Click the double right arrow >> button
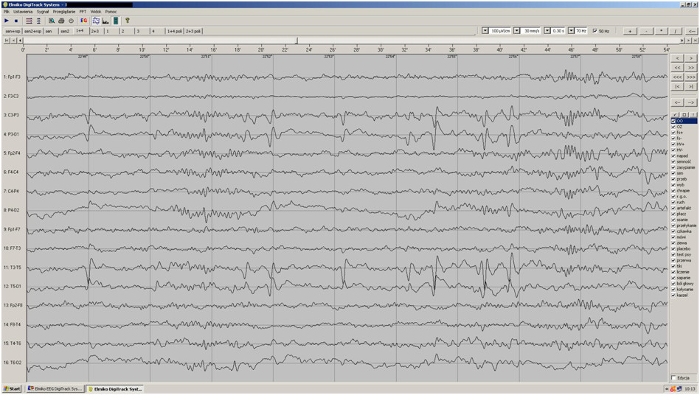The width and height of the screenshot is (700, 395). [x=690, y=67]
